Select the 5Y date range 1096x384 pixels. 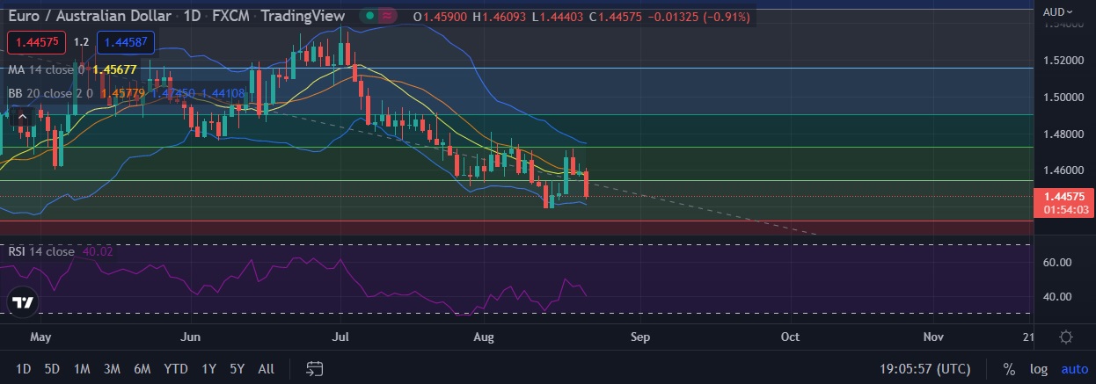click(x=237, y=369)
